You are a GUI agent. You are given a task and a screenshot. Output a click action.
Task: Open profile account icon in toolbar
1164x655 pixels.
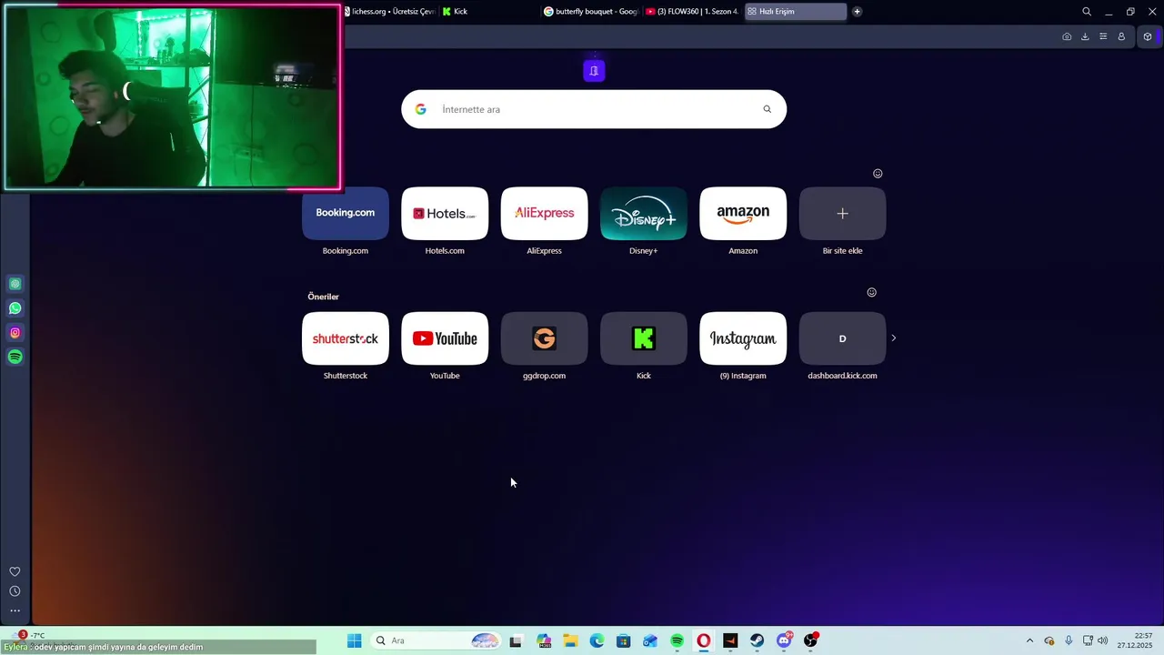(1121, 36)
